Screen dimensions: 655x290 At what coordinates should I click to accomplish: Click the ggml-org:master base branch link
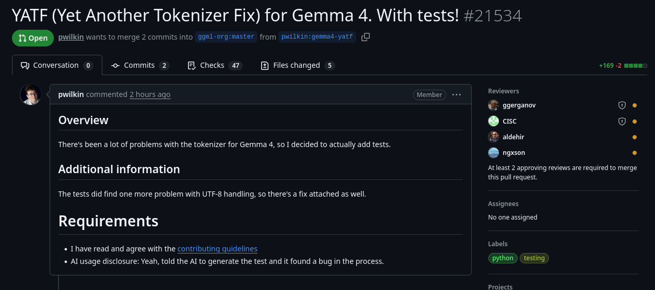coord(226,37)
